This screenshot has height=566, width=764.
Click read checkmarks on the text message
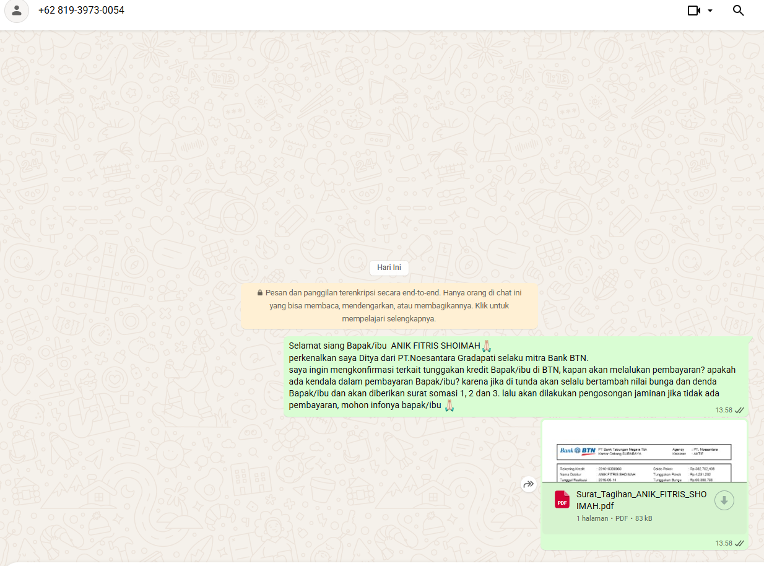(739, 410)
